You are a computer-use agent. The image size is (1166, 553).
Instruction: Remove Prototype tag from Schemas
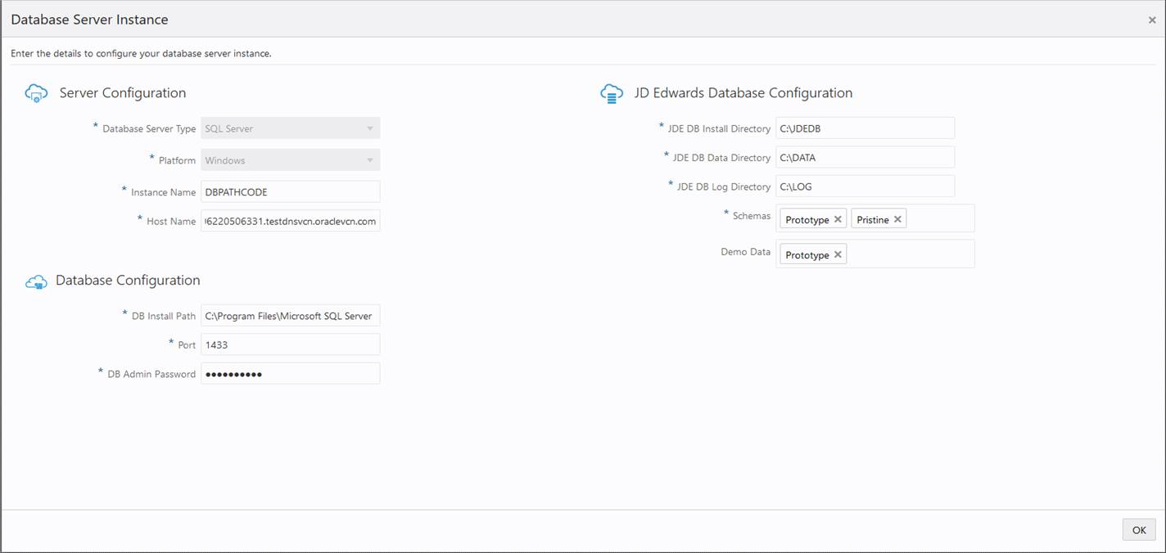click(x=838, y=219)
